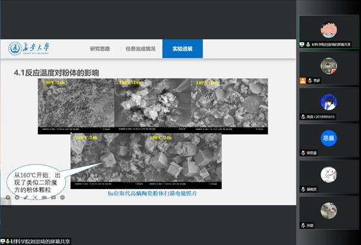Screen dimensions: 361x245
Task: Open more options ellipsis icon on slide
Action: tap(62, 198)
